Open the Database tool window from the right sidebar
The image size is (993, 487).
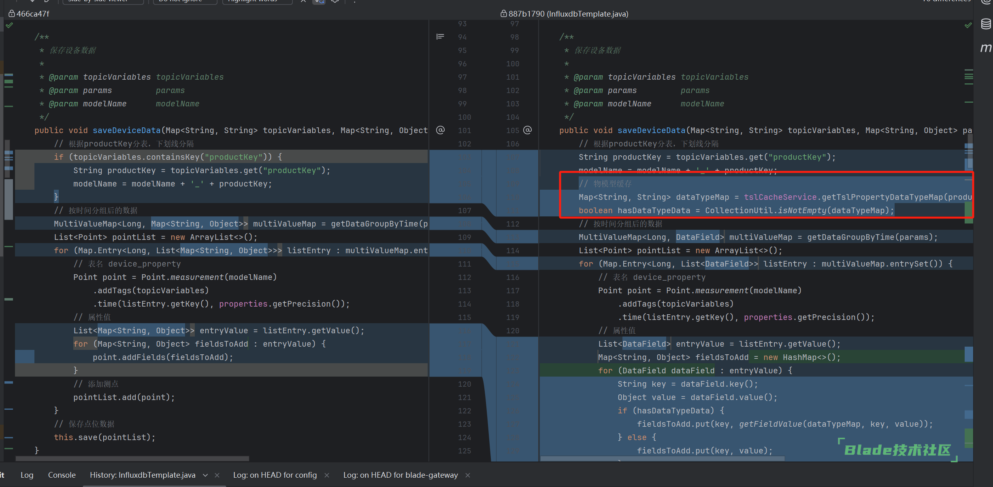click(x=986, y=24)
